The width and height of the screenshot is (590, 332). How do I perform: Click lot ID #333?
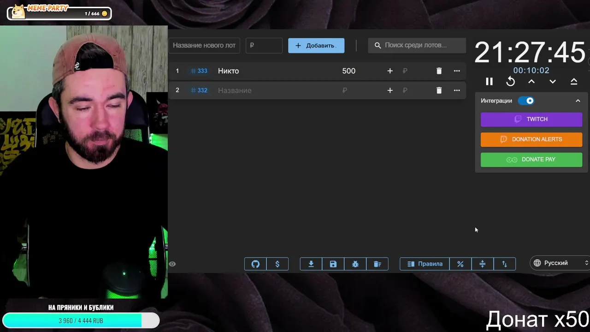click(x=199, y=71)
